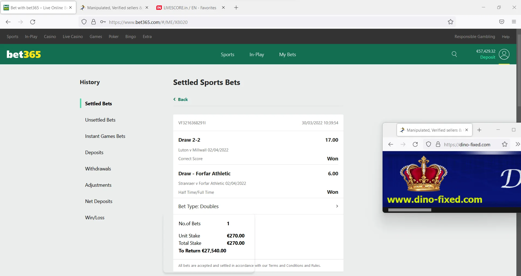The image size is (521, 276).
Task: Click back arrow in dino-fixed window
Action: (391, 144)
